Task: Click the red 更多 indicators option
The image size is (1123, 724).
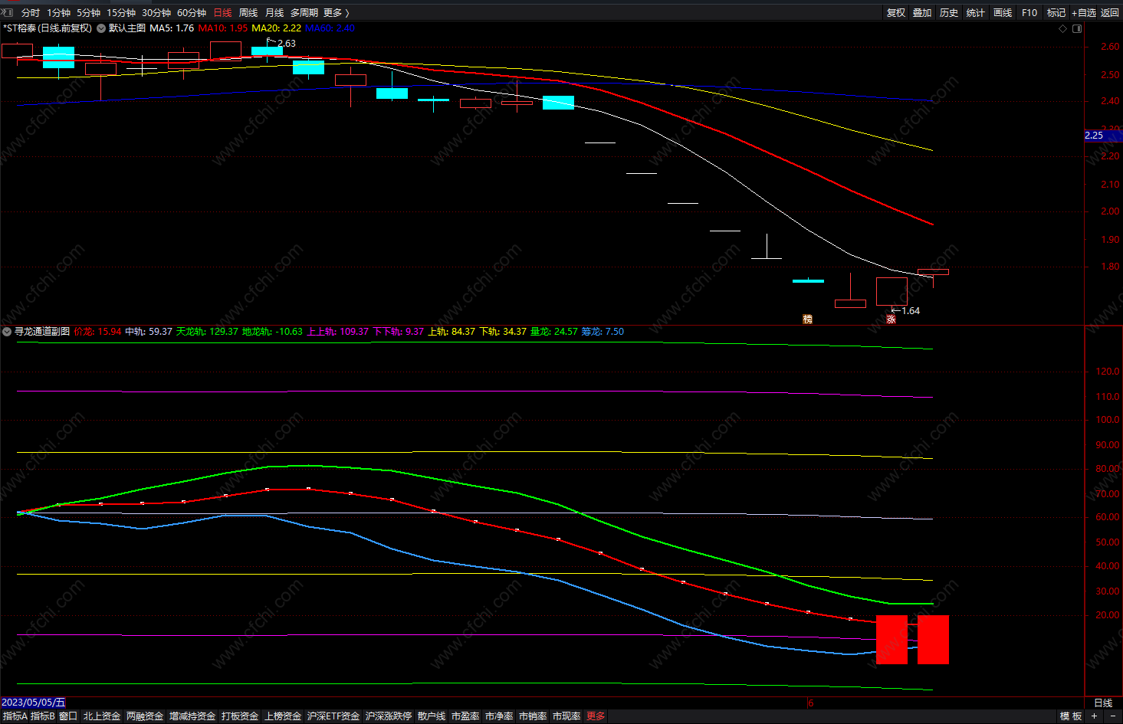Action: click(596, 716)
